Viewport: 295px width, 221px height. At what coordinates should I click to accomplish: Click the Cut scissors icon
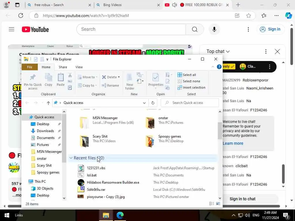[70, 75]
